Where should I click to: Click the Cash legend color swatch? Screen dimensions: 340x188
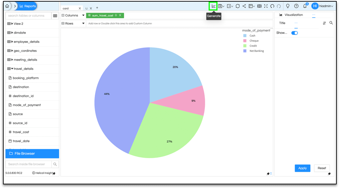pyautogui.click(x=245, y=35)
